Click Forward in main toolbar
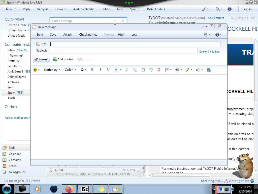Image resolution: width=258 pixels, height=194 pixels. 61,9
